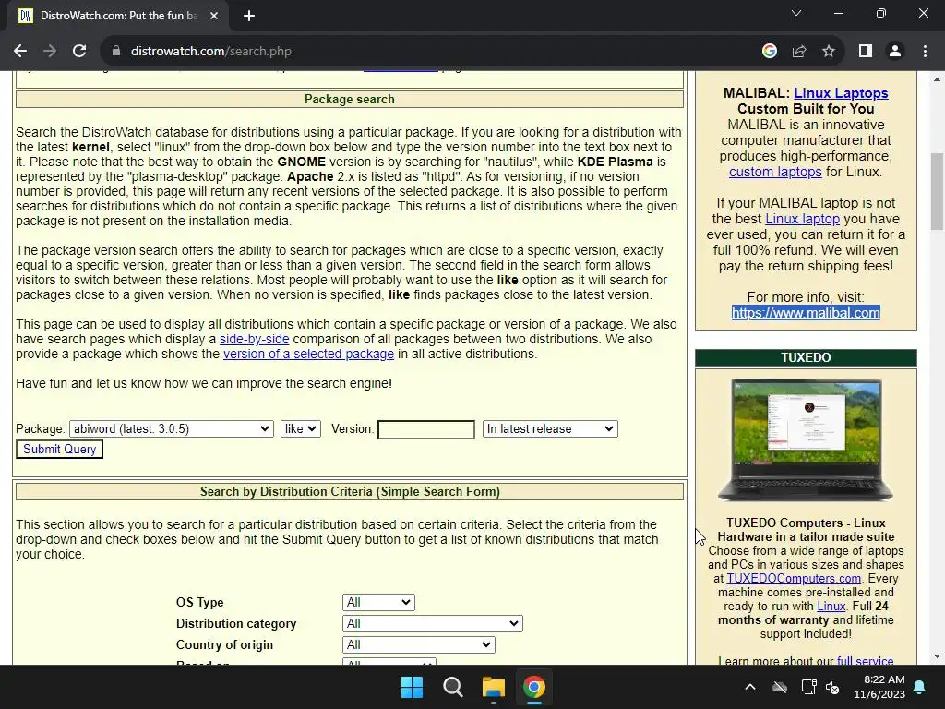Screen dimensions: 945x709
Task: Open the Distribution category dropdown
Action: [432, 623]
